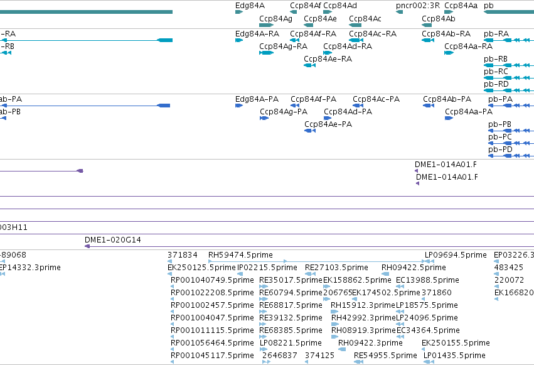
Task: Select the Ccp84Ac-PA protein feature
Action: [x=358, y=106]
